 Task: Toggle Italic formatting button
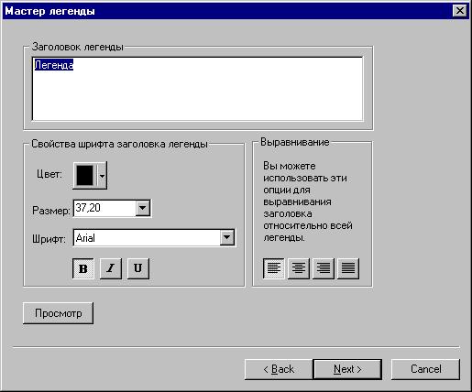click(x=111, y=268)
